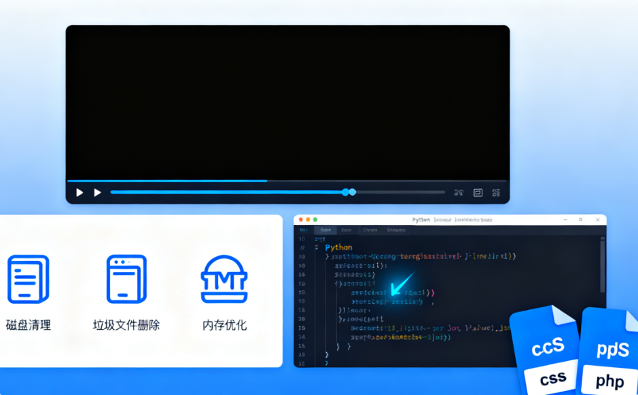Open the fourth tab in code editor
This screenshot has height=395, width=638.
pos(370,230)
